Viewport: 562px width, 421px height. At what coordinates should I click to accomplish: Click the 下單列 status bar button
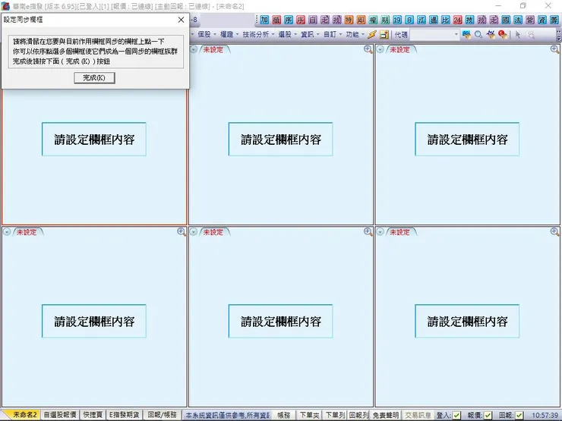tap(335, 415)
